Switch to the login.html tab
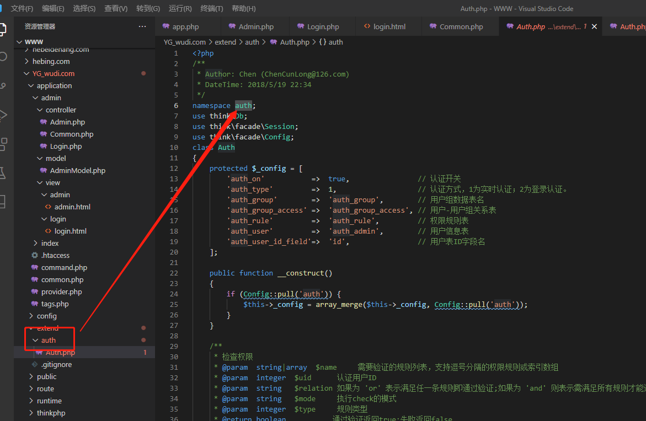 (388, 26)
